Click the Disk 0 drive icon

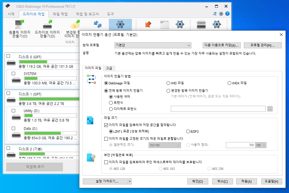coord(11,63)
